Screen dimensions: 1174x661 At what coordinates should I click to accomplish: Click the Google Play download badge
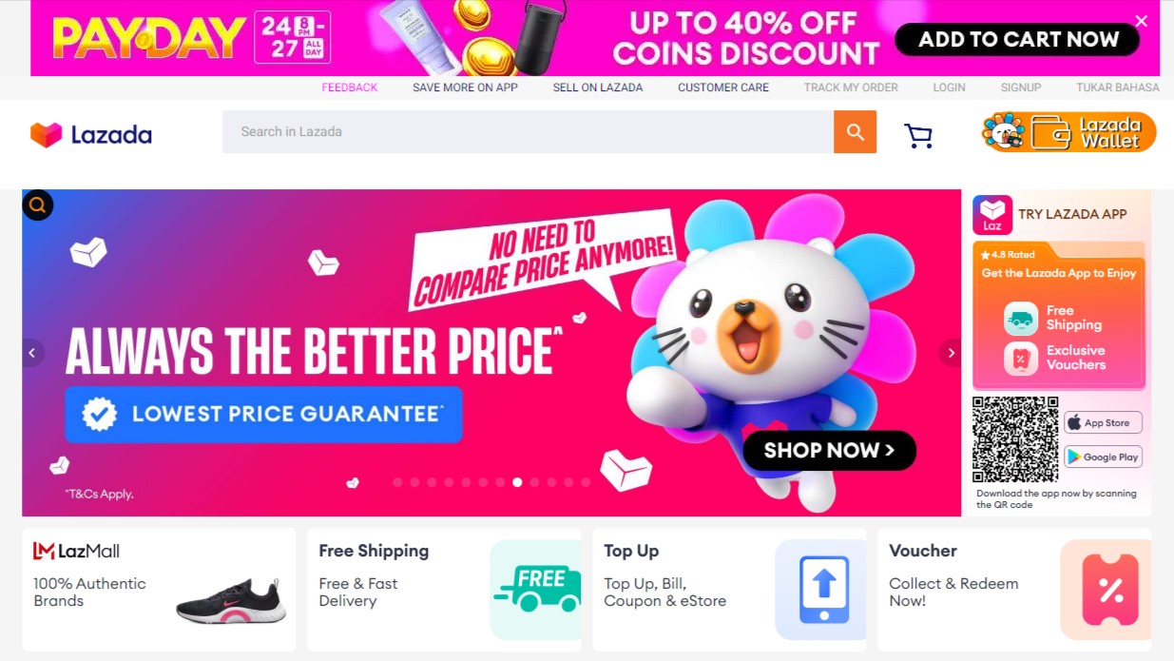click(x=1103, y=457)
